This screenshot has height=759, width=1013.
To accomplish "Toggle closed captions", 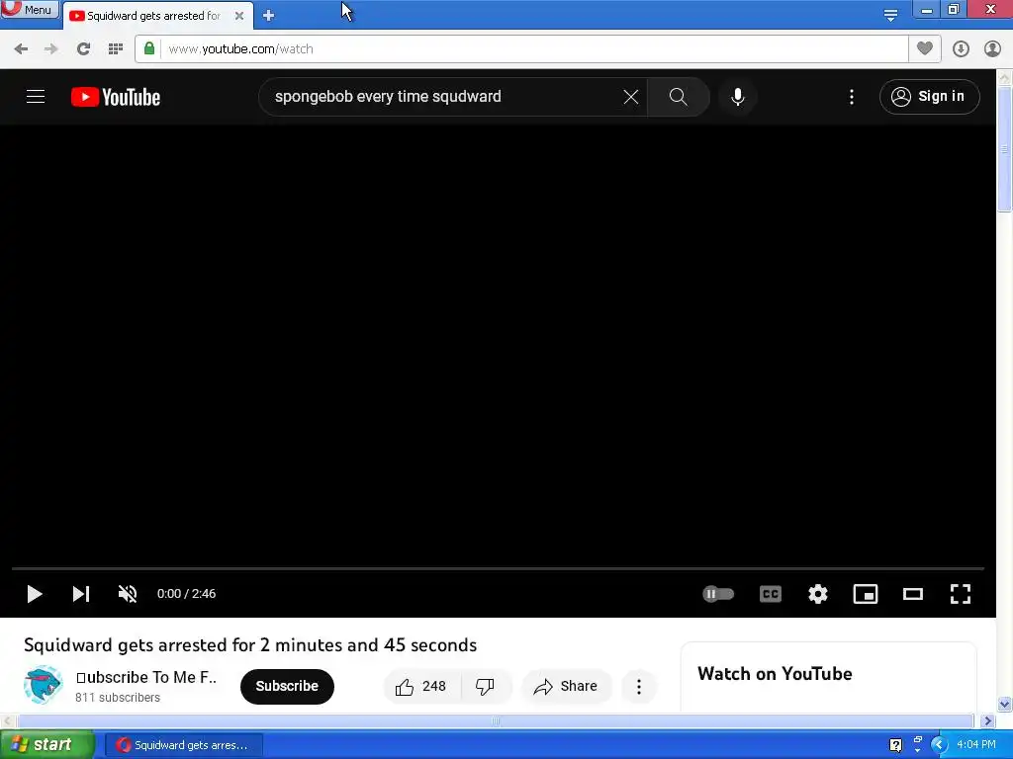I will tap(770, 594).
